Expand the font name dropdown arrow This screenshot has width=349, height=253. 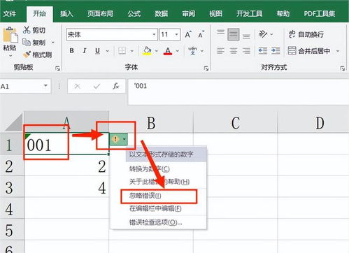154,35
